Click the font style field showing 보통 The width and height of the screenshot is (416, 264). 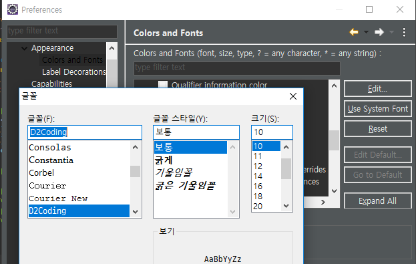[196, 132]
